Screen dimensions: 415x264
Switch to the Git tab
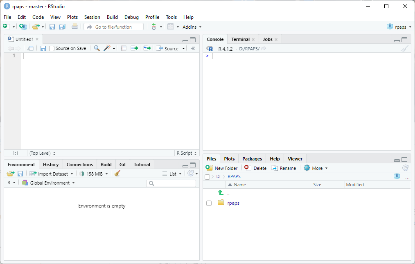tap(122, 165)
